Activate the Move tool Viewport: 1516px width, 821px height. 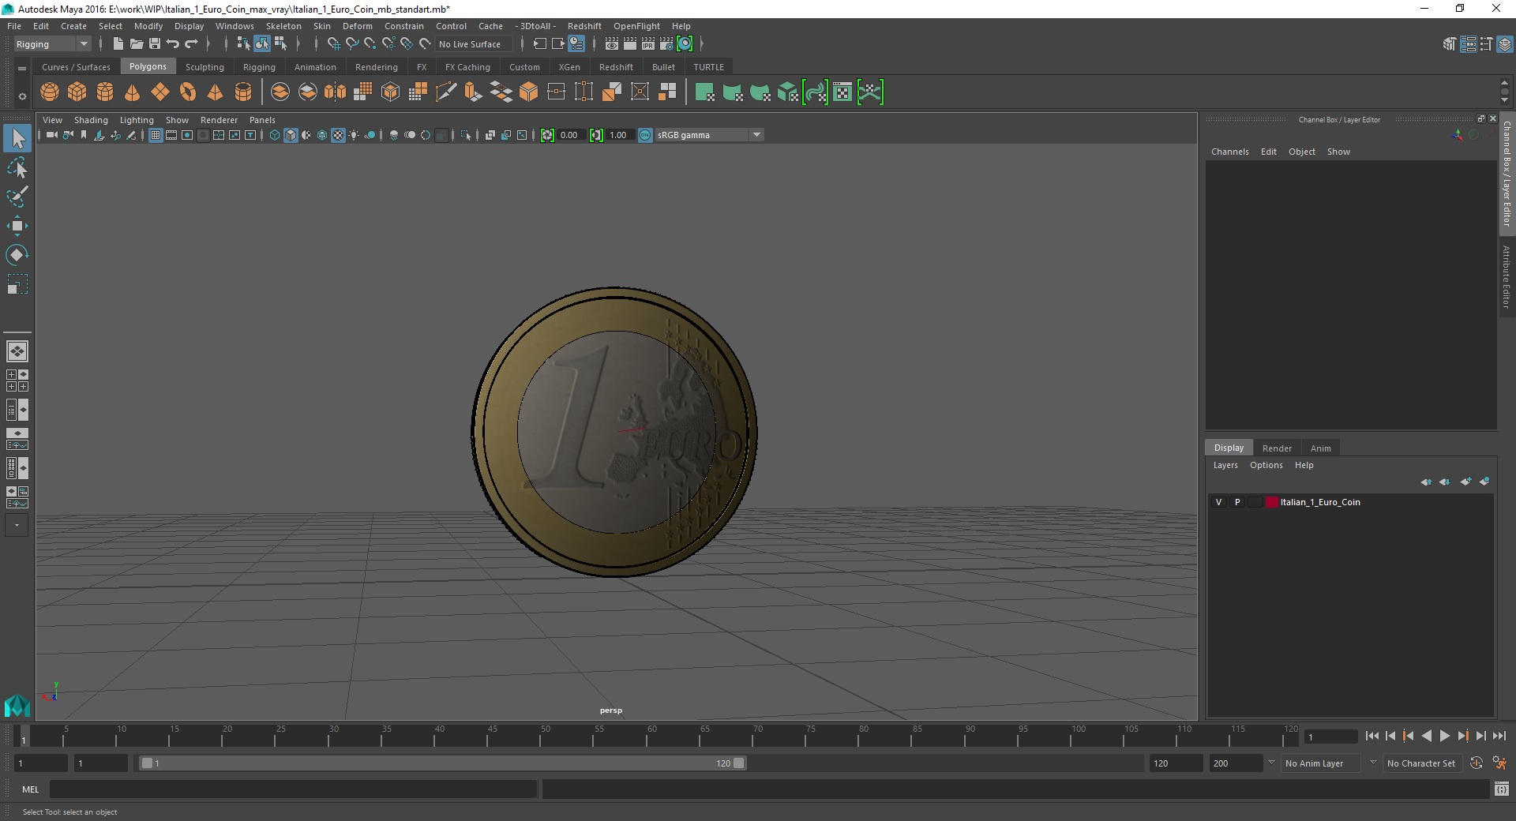tap(17, 226)
